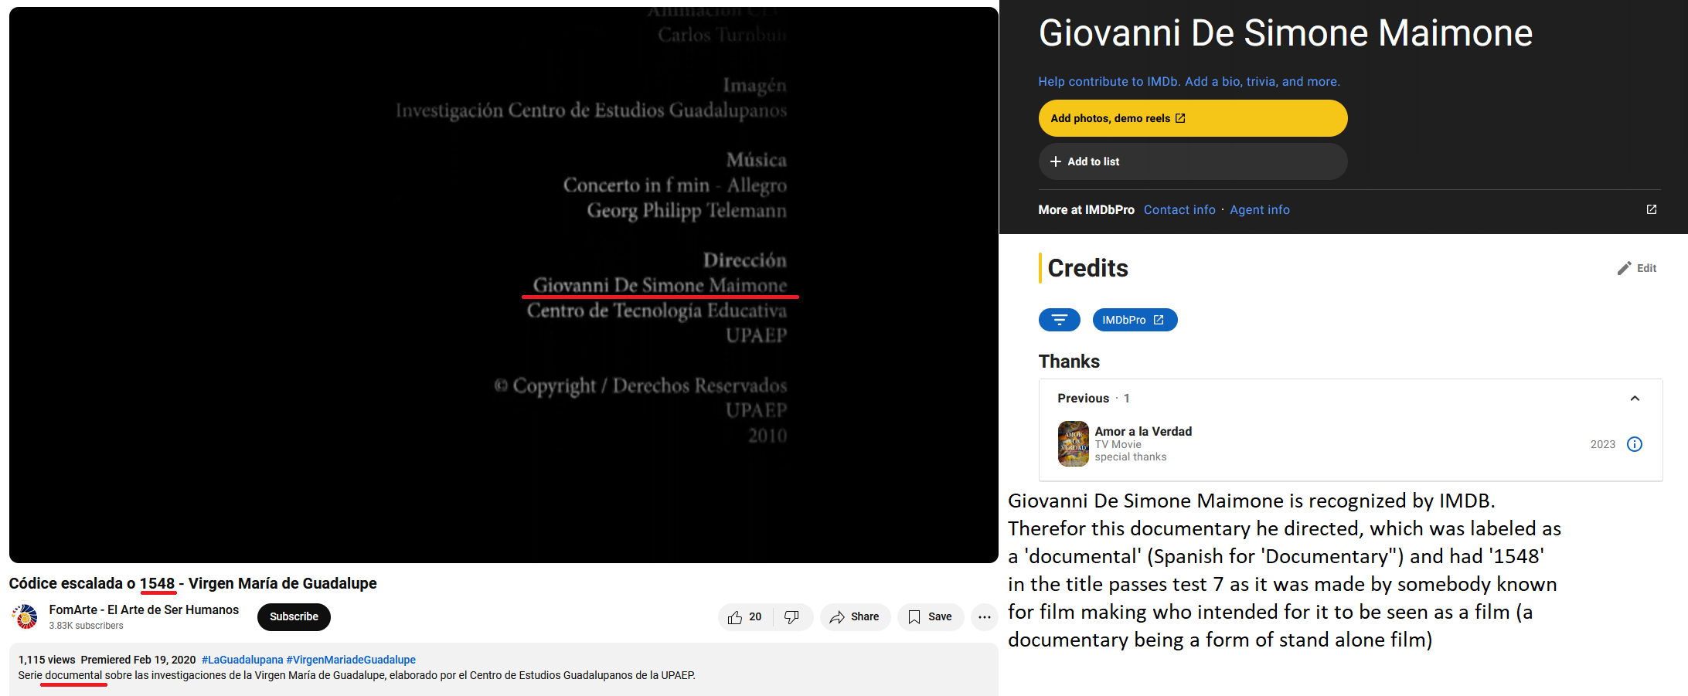The image size is (1688, 696).
Task: Click the Giovanni De Simone Maimone page heading
Action: [x=1285, y=33]
